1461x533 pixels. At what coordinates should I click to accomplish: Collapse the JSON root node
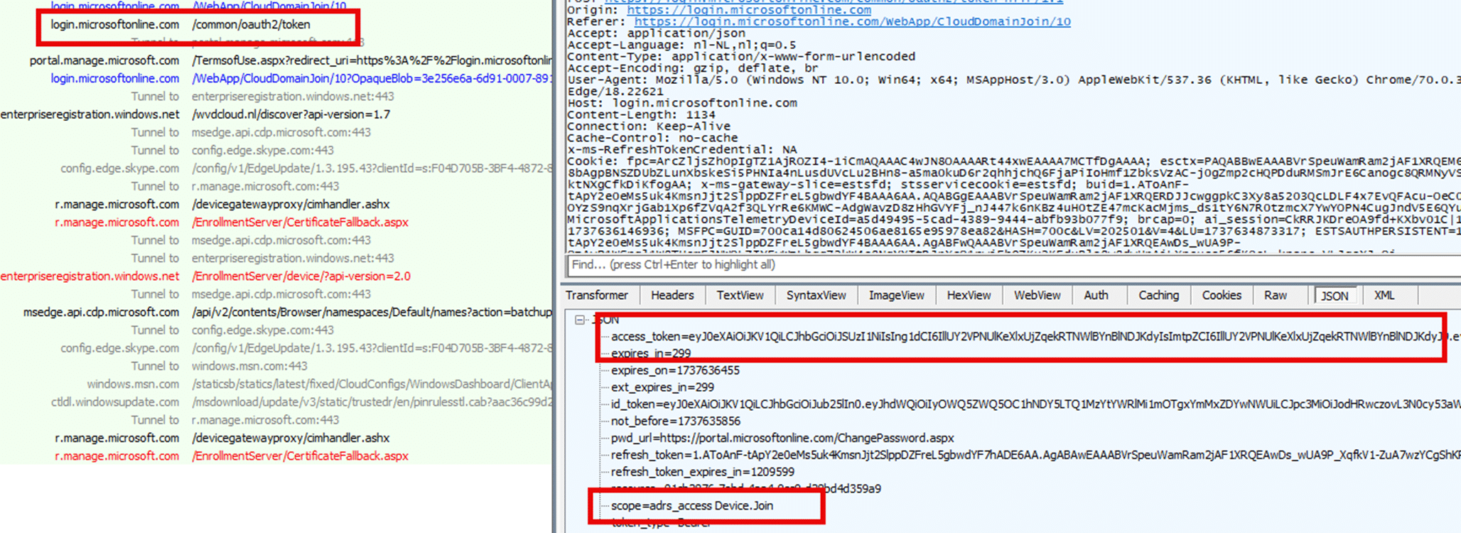point(580,320)
